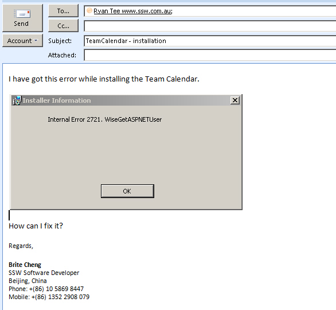The image size is (336, 310).
Task: Click inside the To recipients field
Action: point(210,11)
